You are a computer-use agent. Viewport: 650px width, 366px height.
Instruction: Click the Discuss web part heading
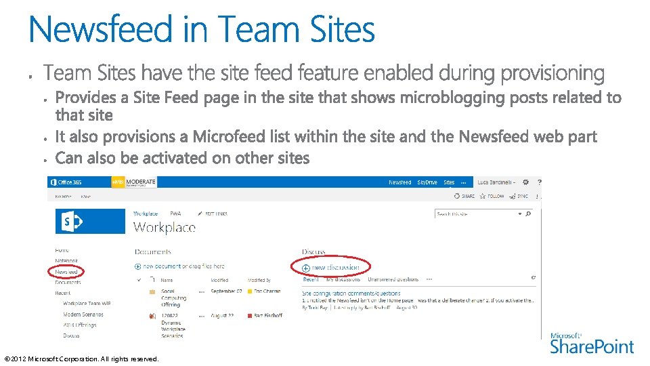[x=313, y=252]
